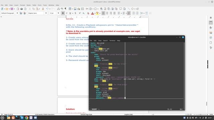Open sidebar Navigator deck
Image resolution: width=214 pixels, height=120 pixels.
[211, 38]
